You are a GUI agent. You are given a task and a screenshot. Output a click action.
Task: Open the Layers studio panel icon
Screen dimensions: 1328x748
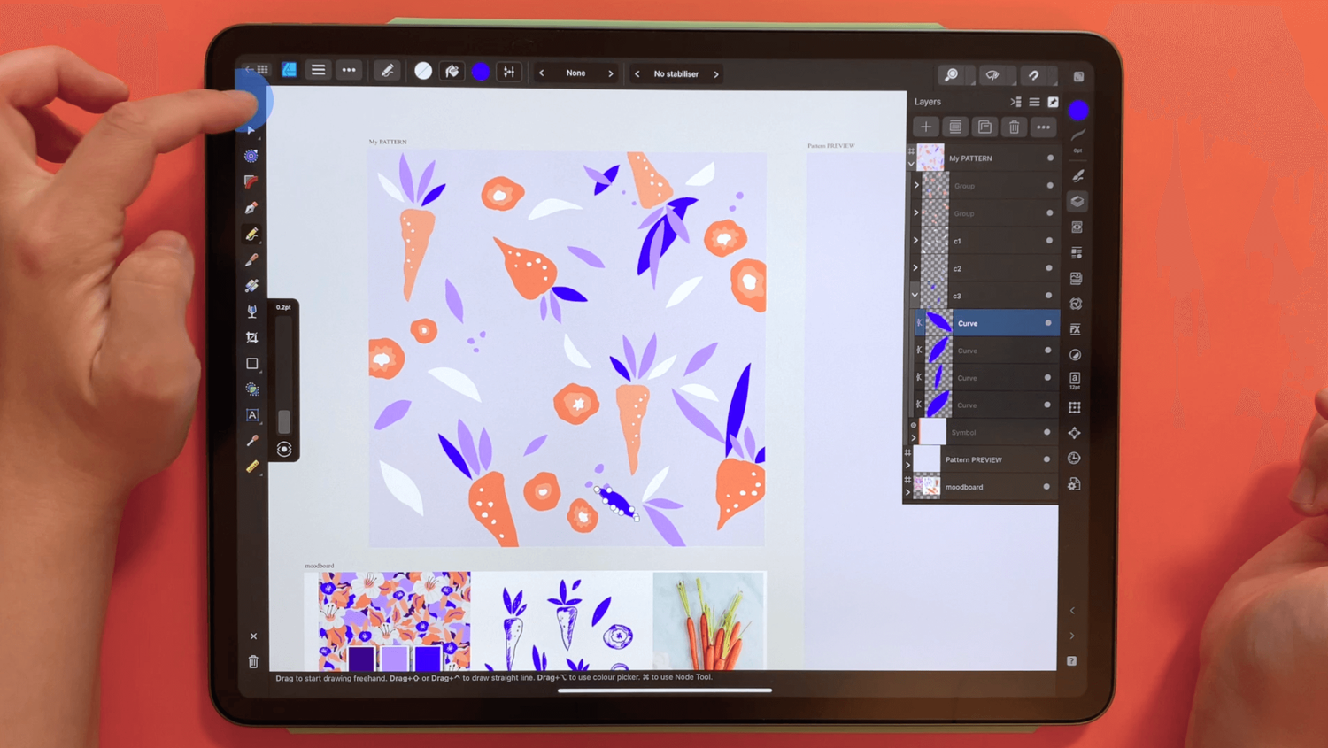click(x=1077, y=201)
